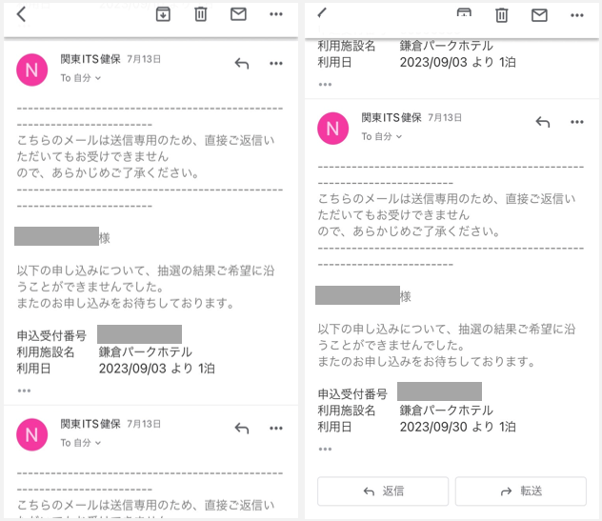Expand "To 自分" recipients on the first left-screen email

pyautogui.click(x=81, y=78)
